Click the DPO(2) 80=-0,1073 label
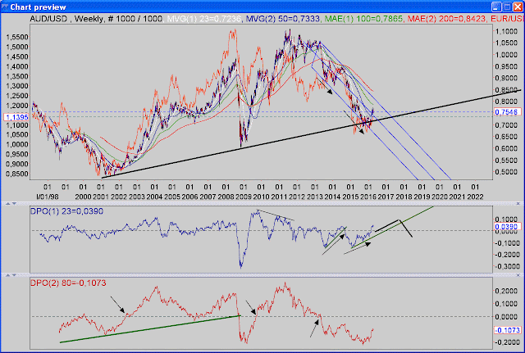Viewport: 525px width, 353px height. (x=68, y=283)
